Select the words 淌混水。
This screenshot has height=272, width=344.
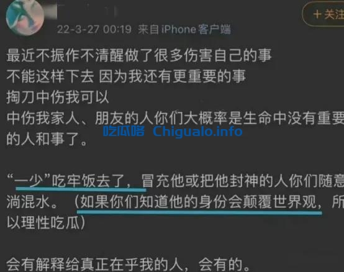(x=32, y=202)
